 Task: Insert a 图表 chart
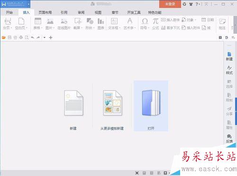point(100,24)
